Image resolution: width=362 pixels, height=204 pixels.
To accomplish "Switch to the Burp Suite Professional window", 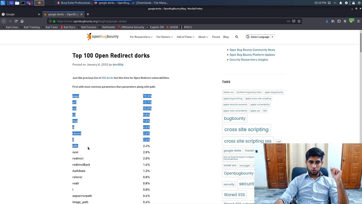I will [75, 3].
